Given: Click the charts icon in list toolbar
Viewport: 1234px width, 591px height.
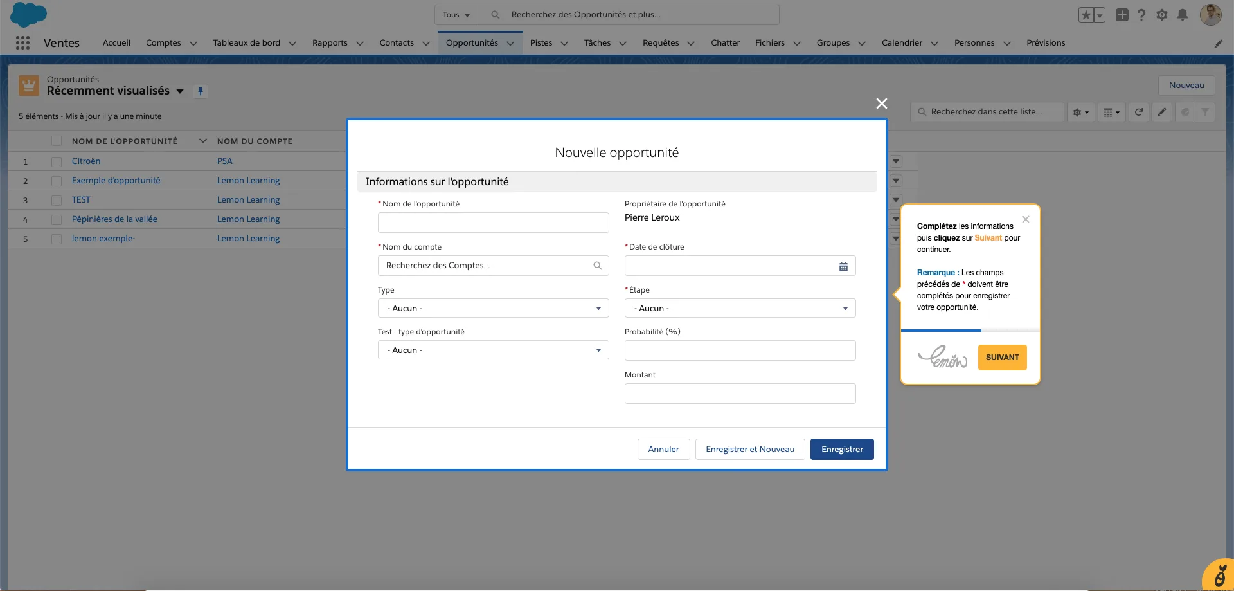Looking at the screenshot, I should coord(1185,112).
